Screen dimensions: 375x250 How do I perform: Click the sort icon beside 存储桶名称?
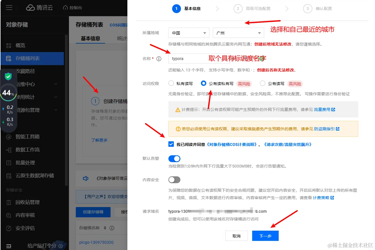(x=105, y=228)
